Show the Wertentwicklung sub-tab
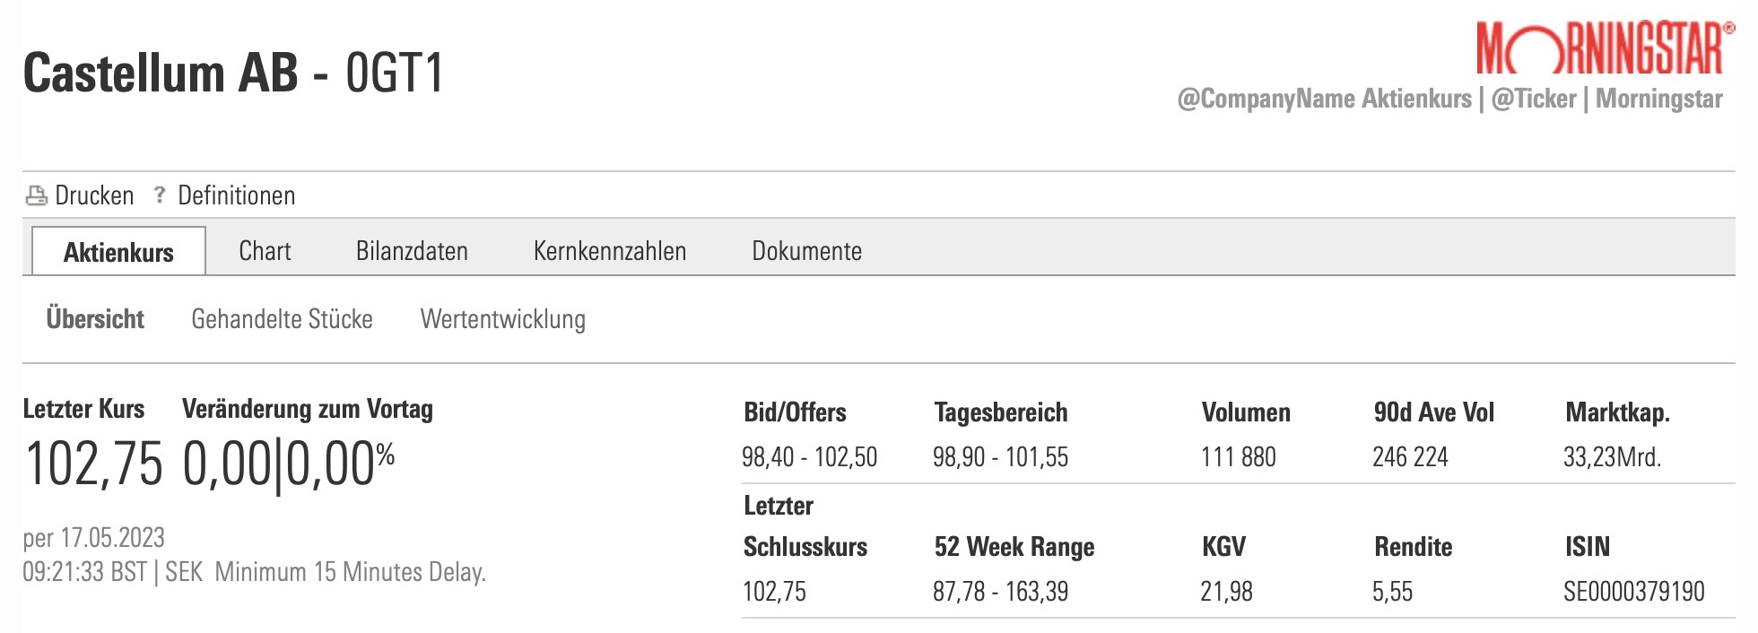 (x=502, y=319)
